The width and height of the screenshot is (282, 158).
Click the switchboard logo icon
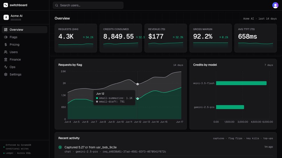(6, 5)
